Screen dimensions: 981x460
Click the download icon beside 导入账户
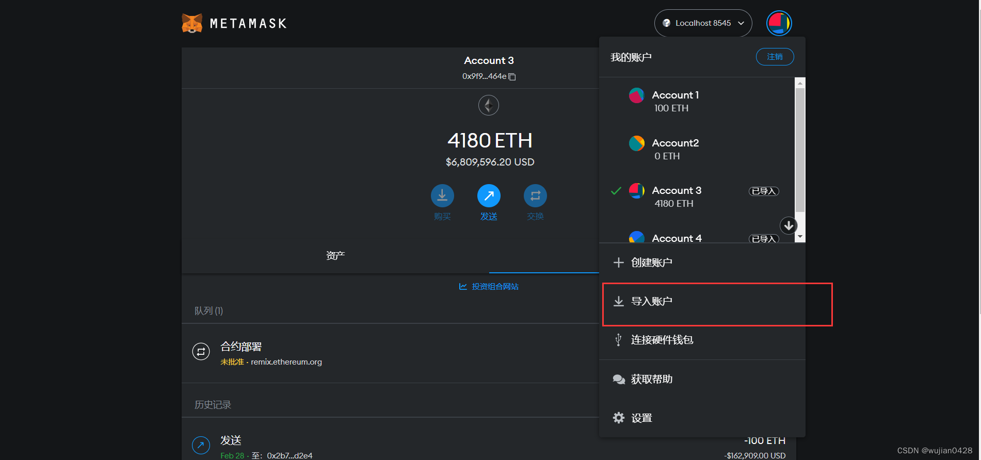click(x=618, y=301)
